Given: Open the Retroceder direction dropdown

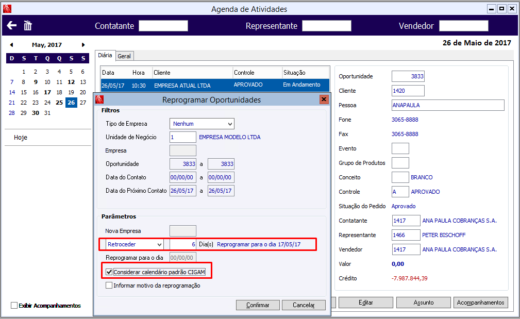Looking at the screenshot, I should (x=135, y=244).
